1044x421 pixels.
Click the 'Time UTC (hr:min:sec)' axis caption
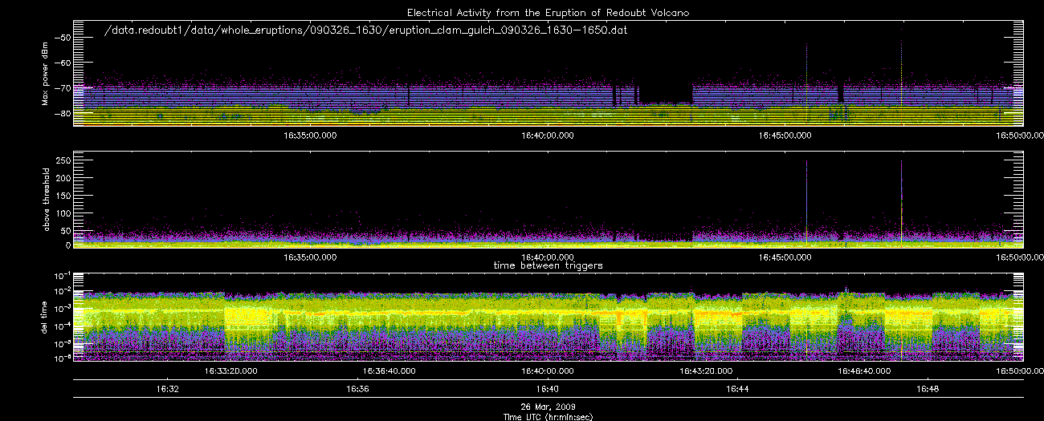tap(548, 417)
